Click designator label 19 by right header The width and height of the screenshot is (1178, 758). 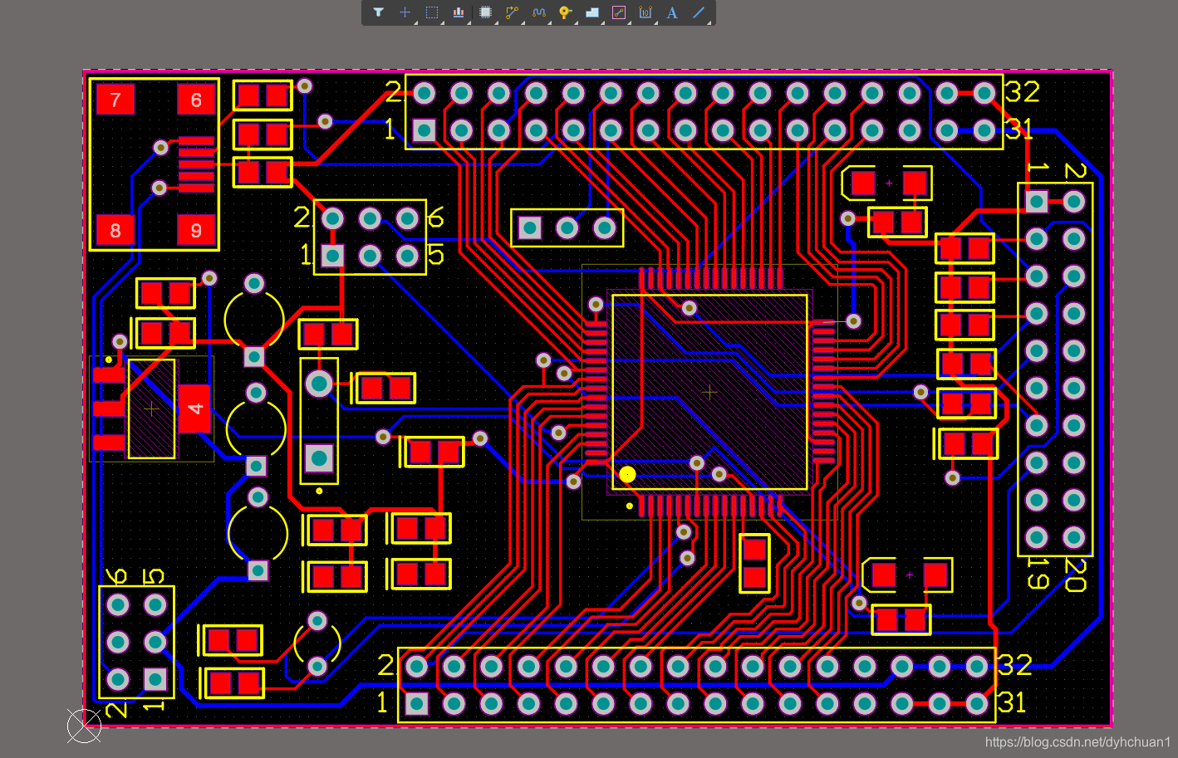(1038, 574)
